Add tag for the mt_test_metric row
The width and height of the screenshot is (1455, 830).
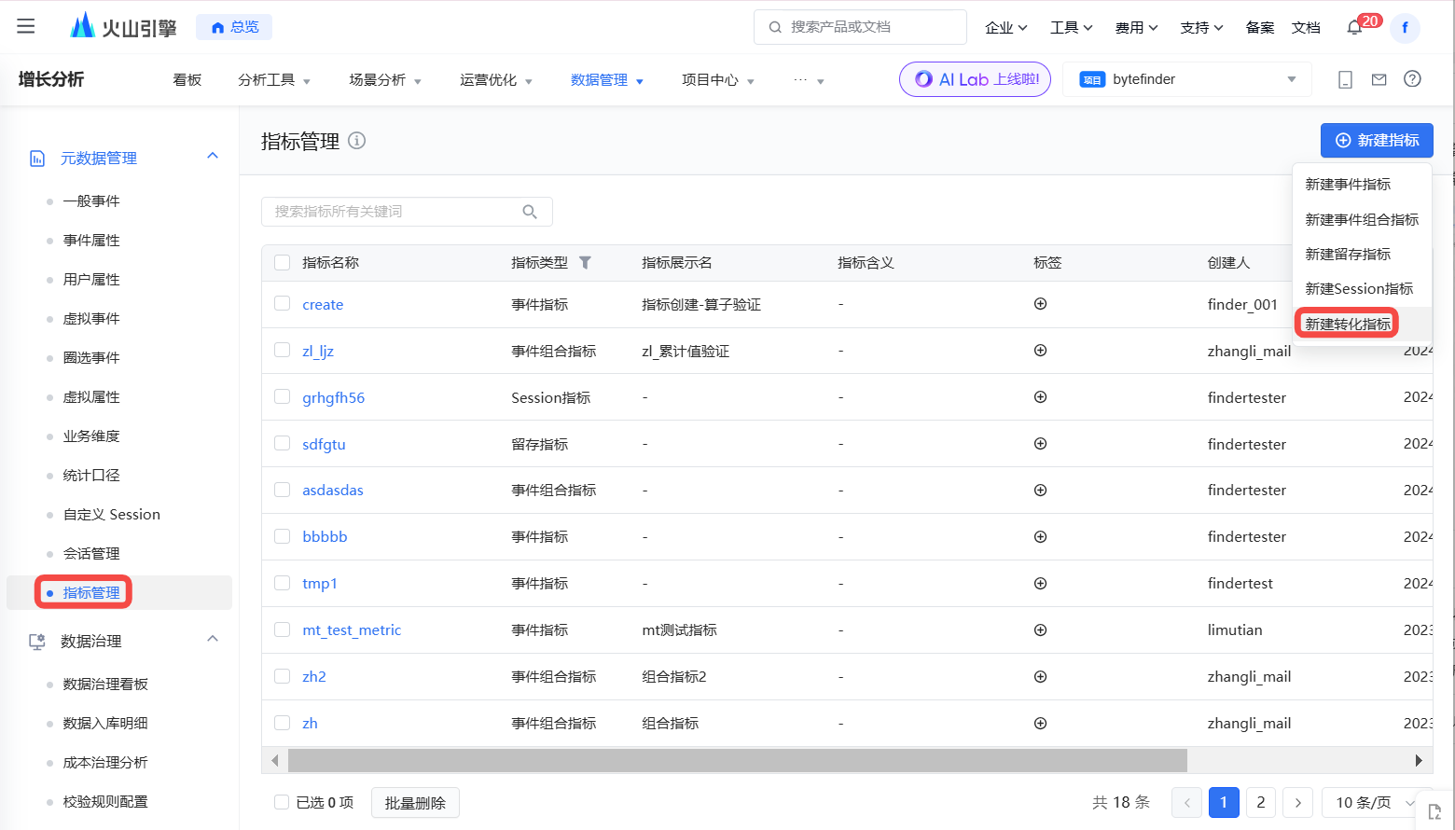click(x=1040, y=630)
